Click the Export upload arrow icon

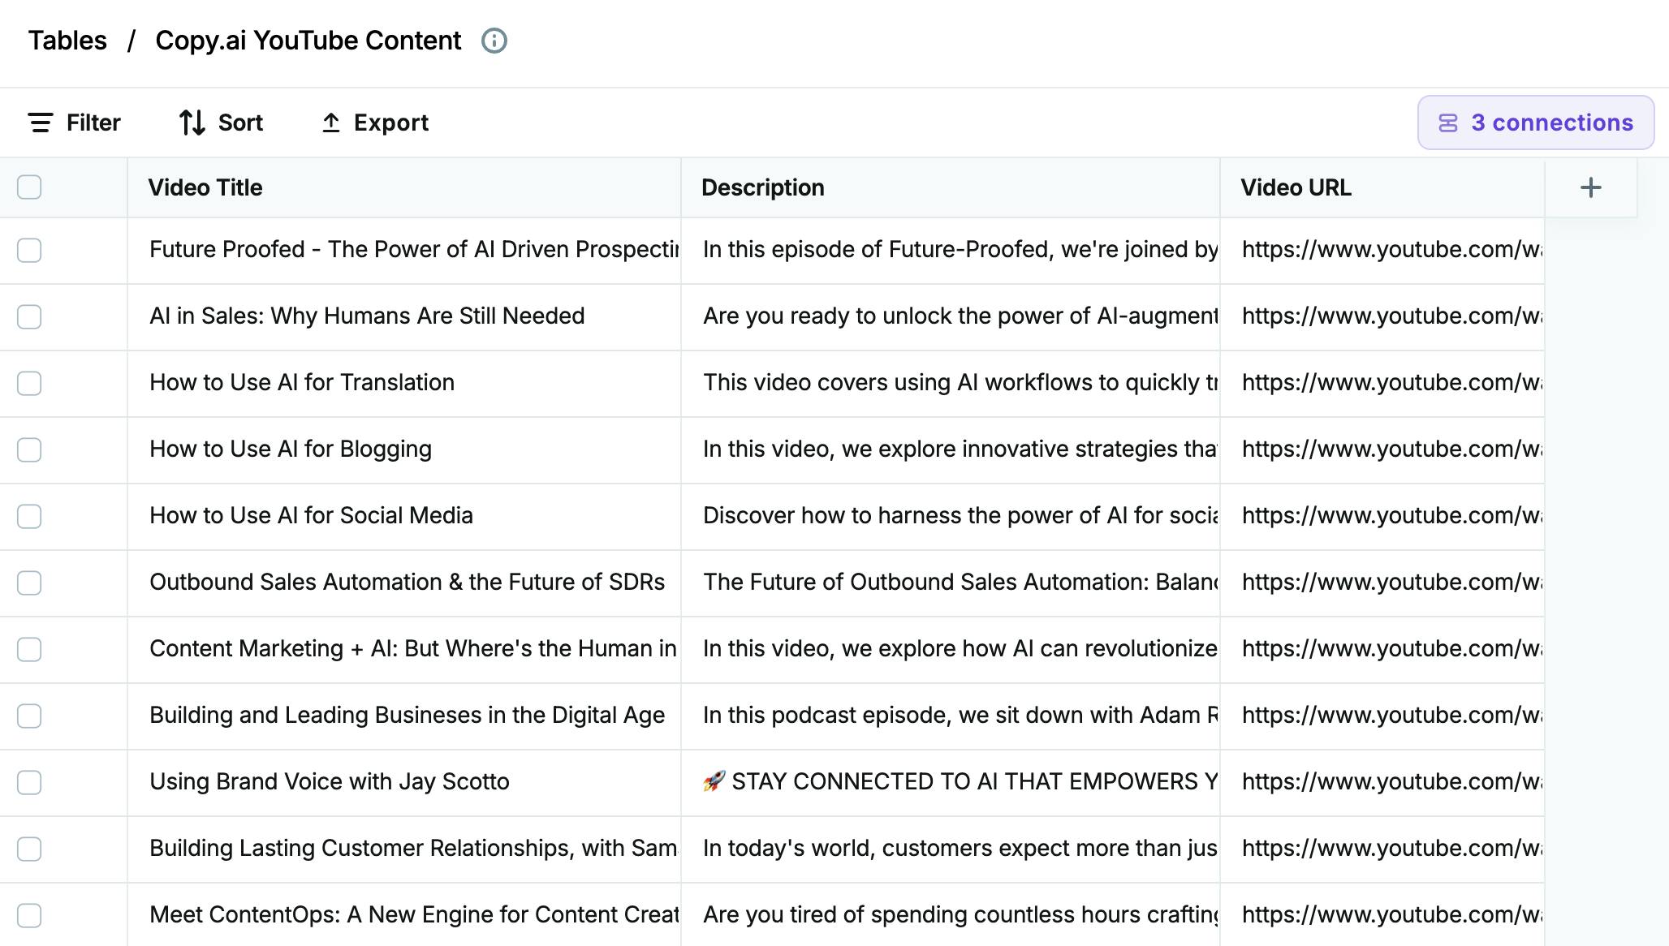330,123
